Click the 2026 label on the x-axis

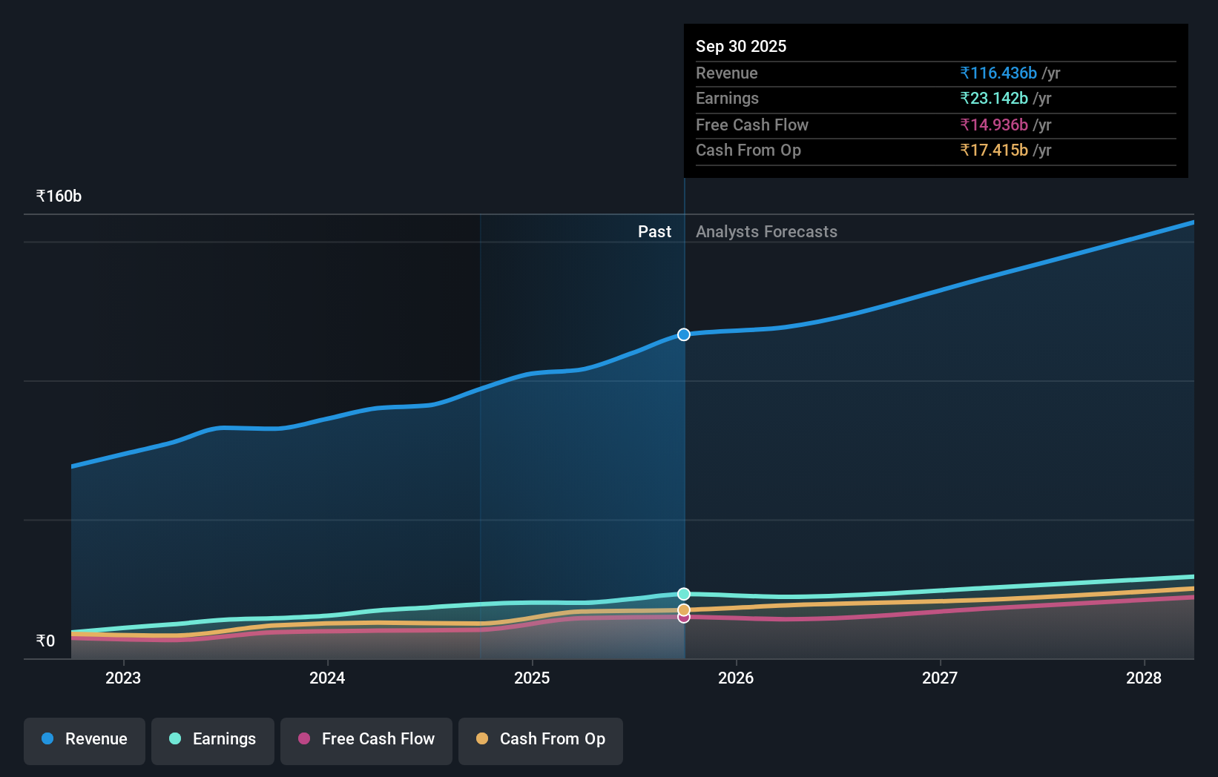click(736, 678)
